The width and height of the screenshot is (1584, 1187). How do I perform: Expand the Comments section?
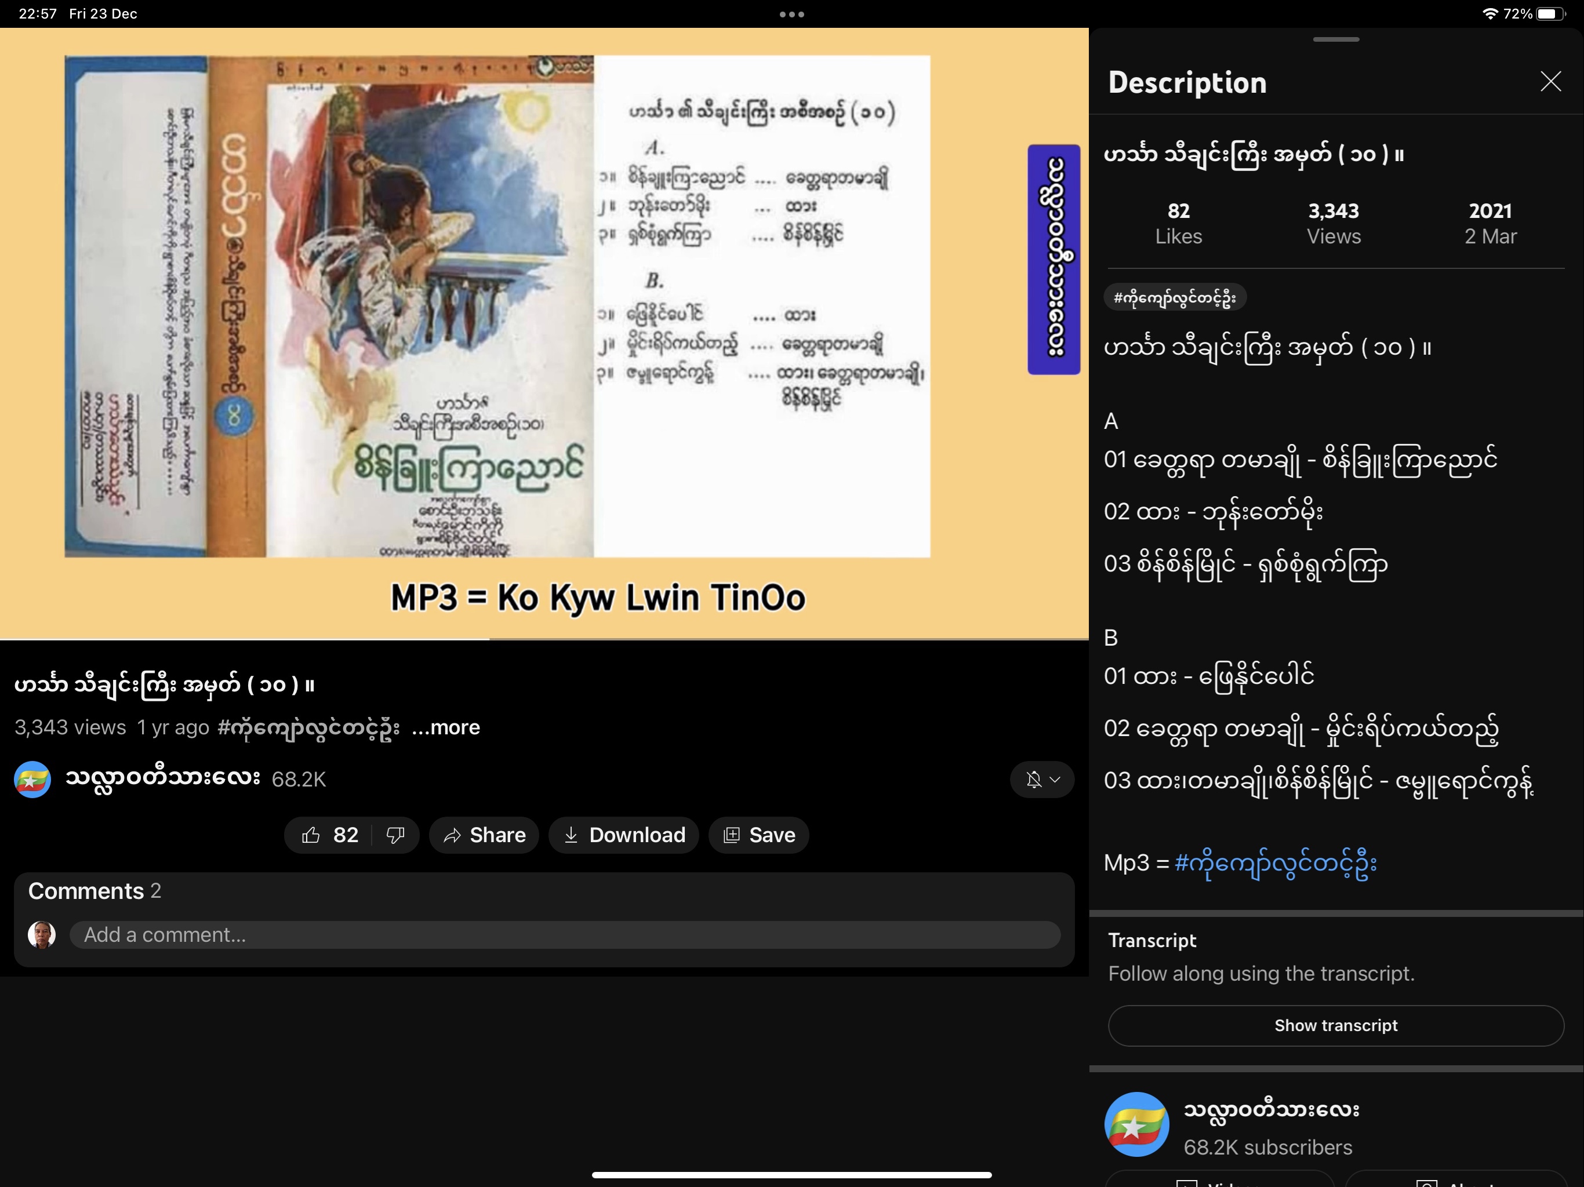point(95,891)
